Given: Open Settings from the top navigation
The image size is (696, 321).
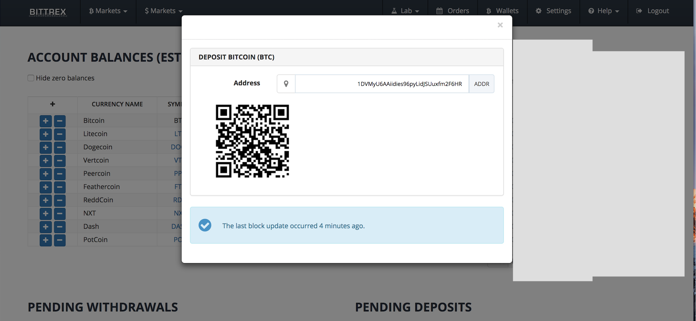Looking at the screenshot, I should click(553, 11).
